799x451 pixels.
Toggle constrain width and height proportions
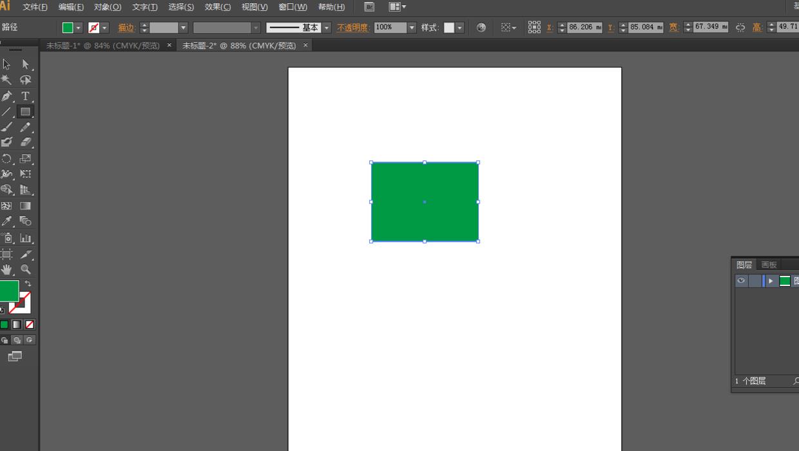pyautogui.click(x=740, y=28)
